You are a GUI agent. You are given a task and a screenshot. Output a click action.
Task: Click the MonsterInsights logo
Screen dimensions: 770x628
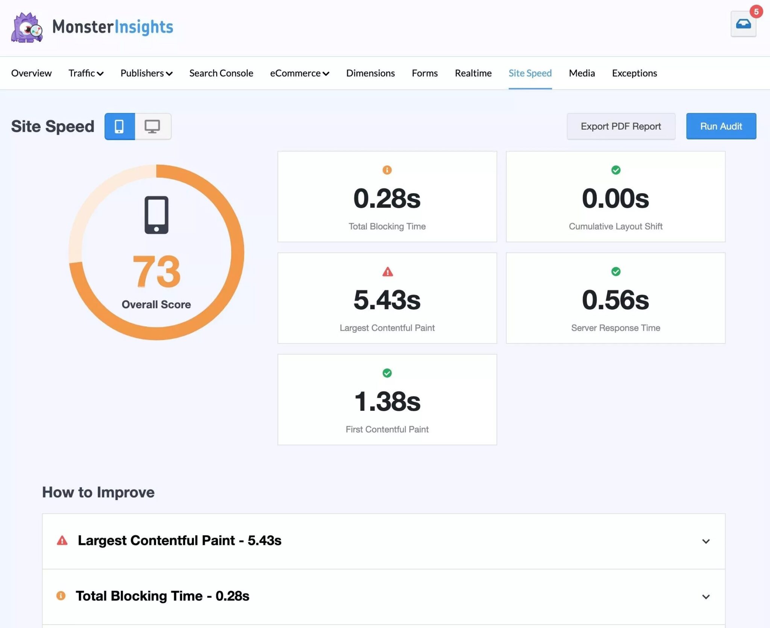92,26
